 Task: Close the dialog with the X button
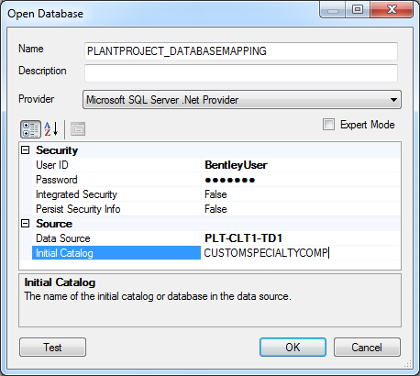tap(392, 10)
